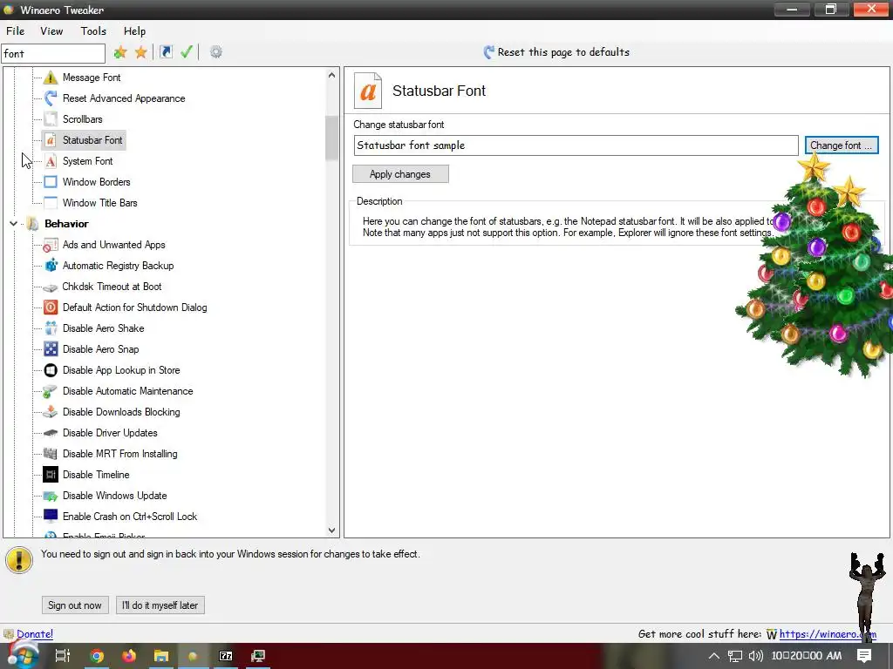Click Sign out now button
893x669 pixels.
pyautogui.click(x=75, y=605)
